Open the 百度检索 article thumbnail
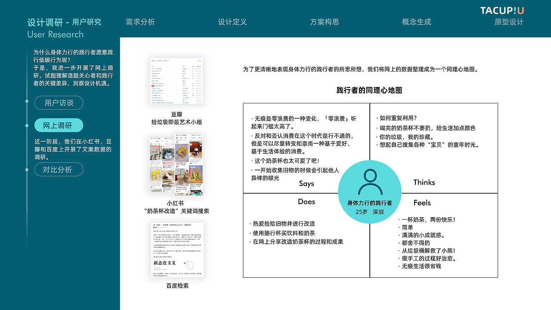The height and width of the screenshot is (310, 551). pos(177,250)
